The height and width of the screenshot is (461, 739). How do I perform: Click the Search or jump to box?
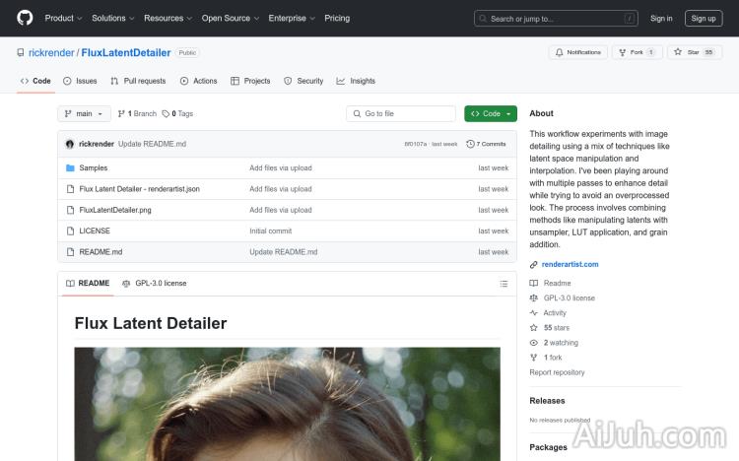[557, 18]
